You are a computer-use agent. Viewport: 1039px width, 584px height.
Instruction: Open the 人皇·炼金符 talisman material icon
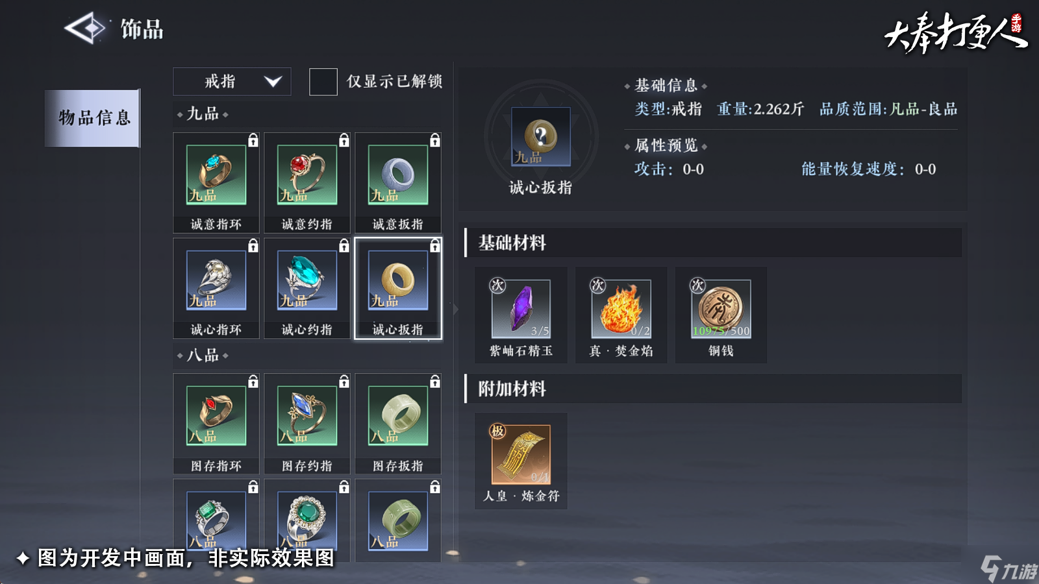pyautogui.click(x=521, y=455)
